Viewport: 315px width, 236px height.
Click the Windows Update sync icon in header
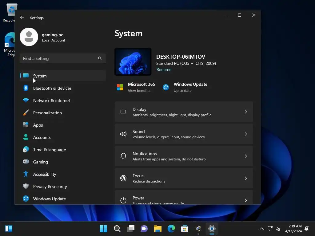point(166,87)
